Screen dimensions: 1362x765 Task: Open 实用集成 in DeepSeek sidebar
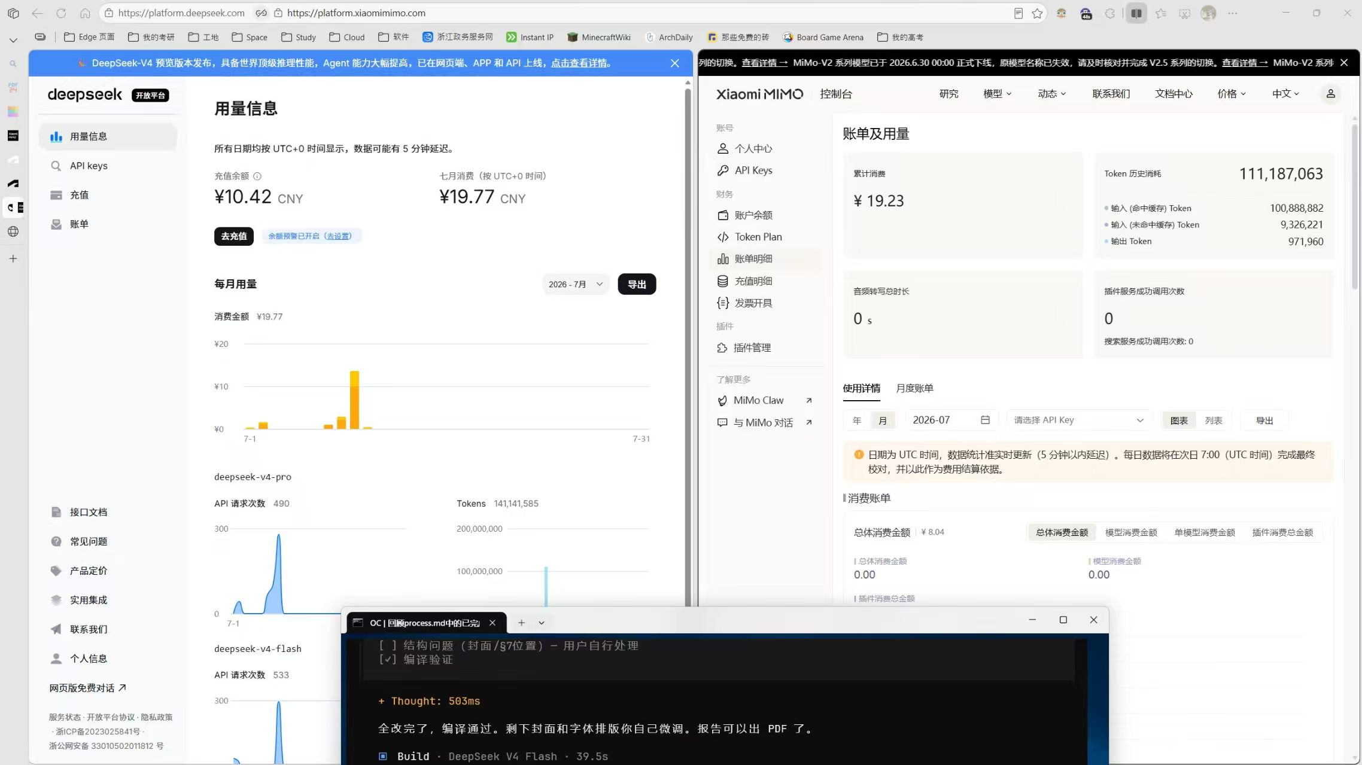pyautogui.click(x=108, y=600)
